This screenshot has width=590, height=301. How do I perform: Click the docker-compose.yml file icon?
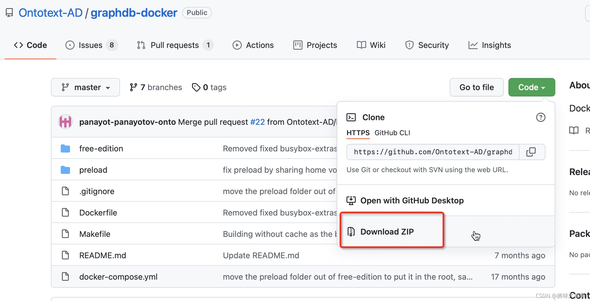click(65, 277)
